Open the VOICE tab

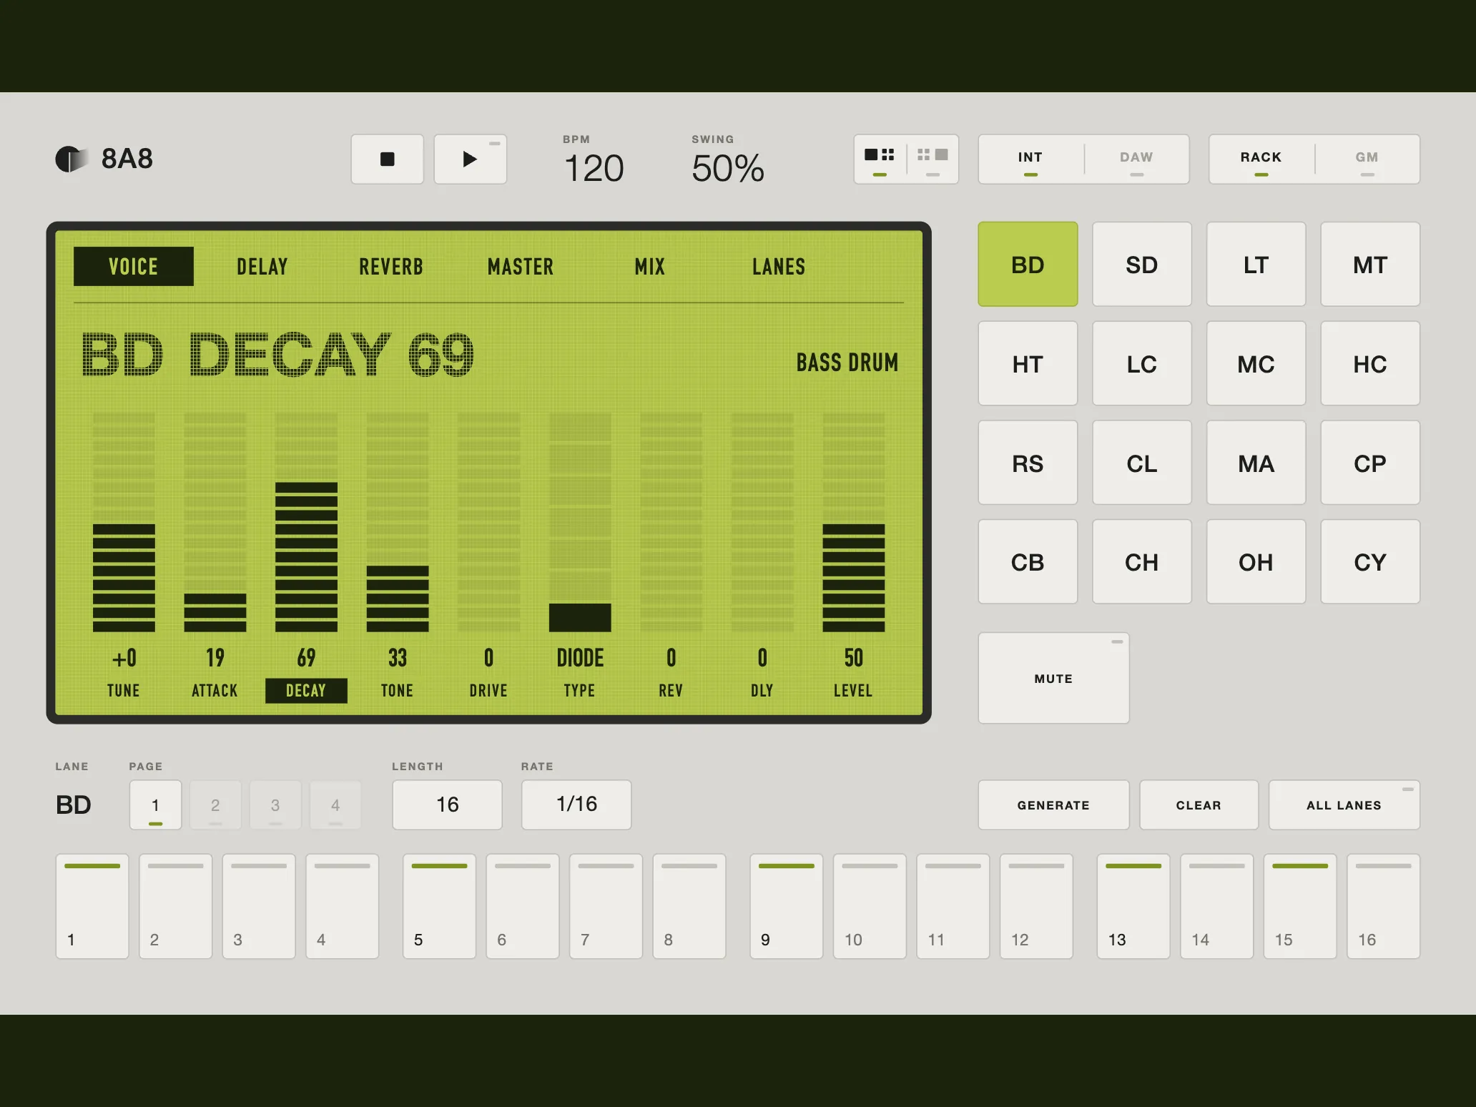[x=134, y=266]
